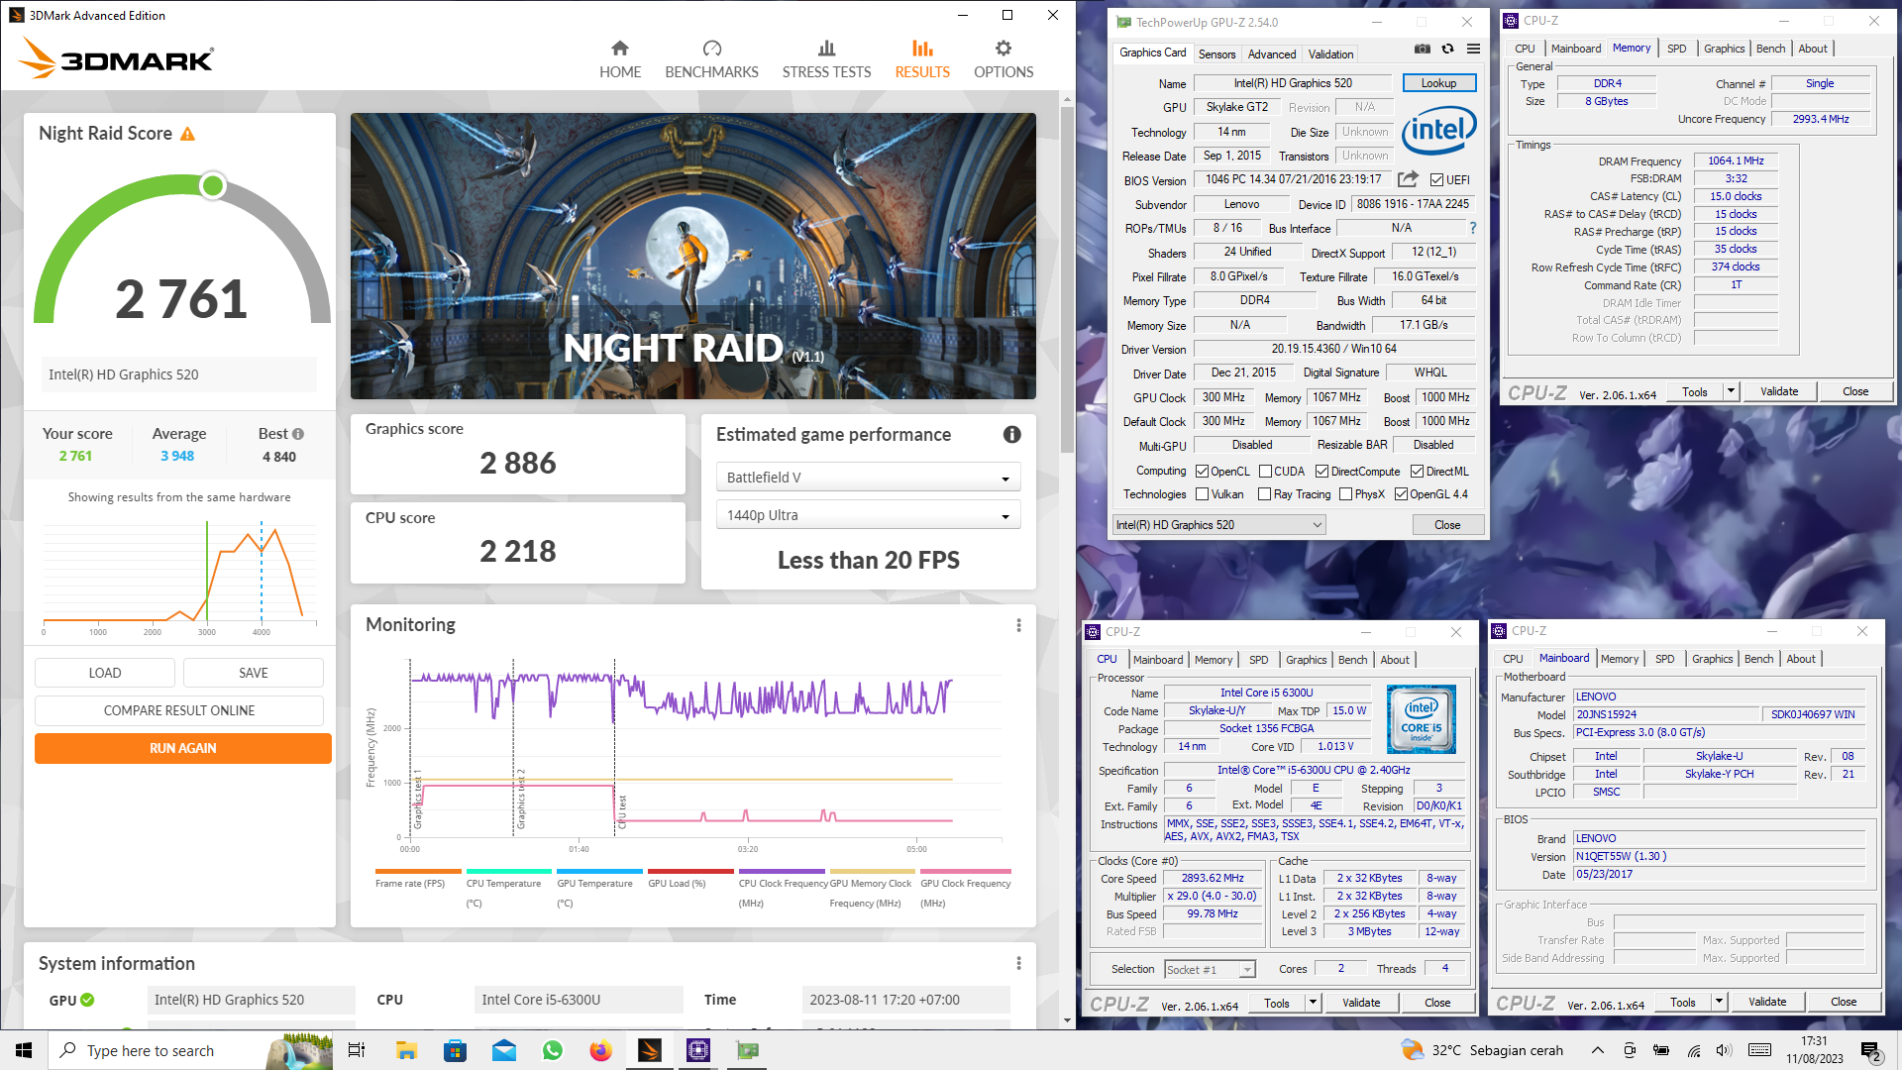
Task: Toggle DirectCompute checkbox in GPU-Z
Action: (1321, 472)
